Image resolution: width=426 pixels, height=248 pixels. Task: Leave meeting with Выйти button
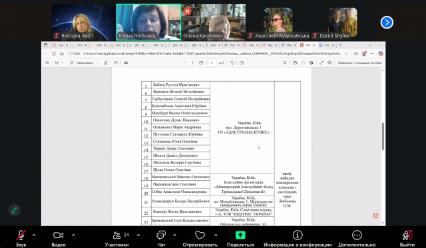(407, 238)
